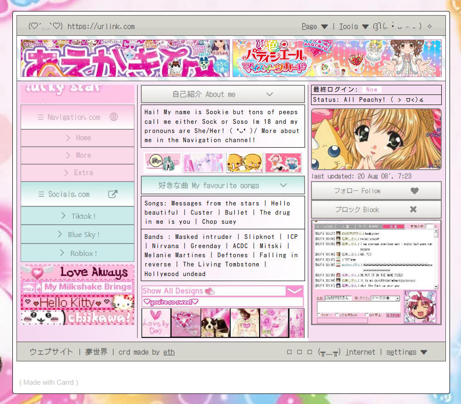Click the pink roses design thumbnail
Screen dimensions: 461x404
pyautogui.click(x=274, y=323)
